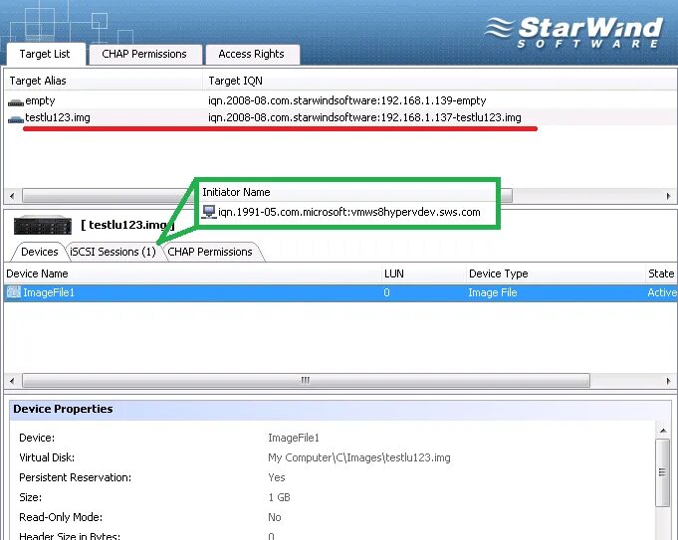The height and width of the screenshot is (540, 678).
Task: Click the empty target device icon
Action: (16, 102)
